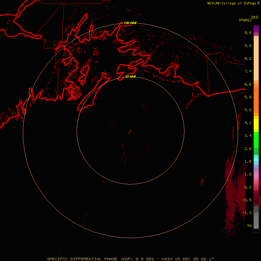The height and width of the screenshot is (261, 261).
Task: Click the 1.8 scale value
Action: coord(248,162)
